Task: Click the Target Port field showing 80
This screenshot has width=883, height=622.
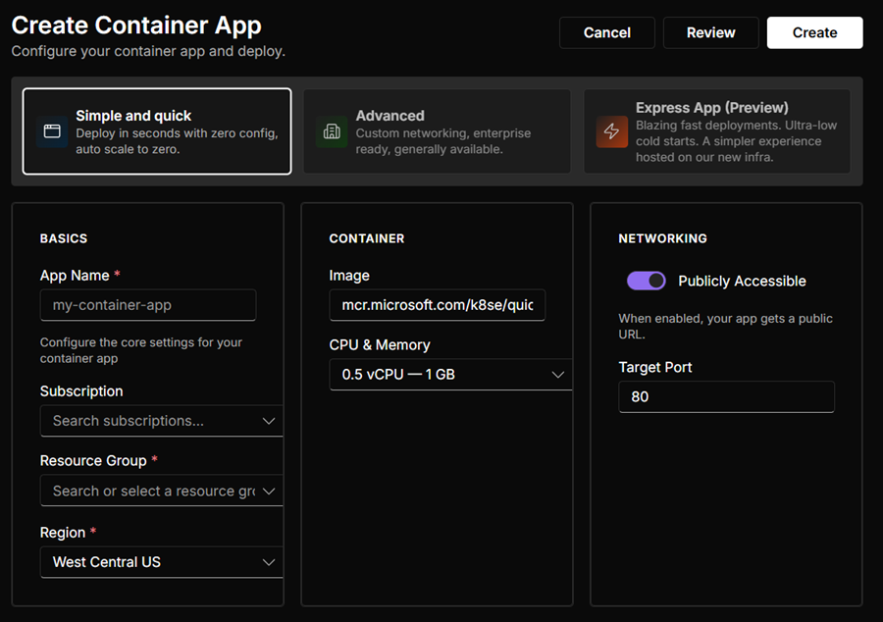Action: coord(726,396)
